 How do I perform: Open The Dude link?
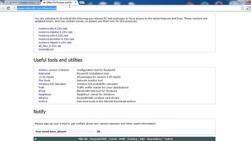click(44, 80)
